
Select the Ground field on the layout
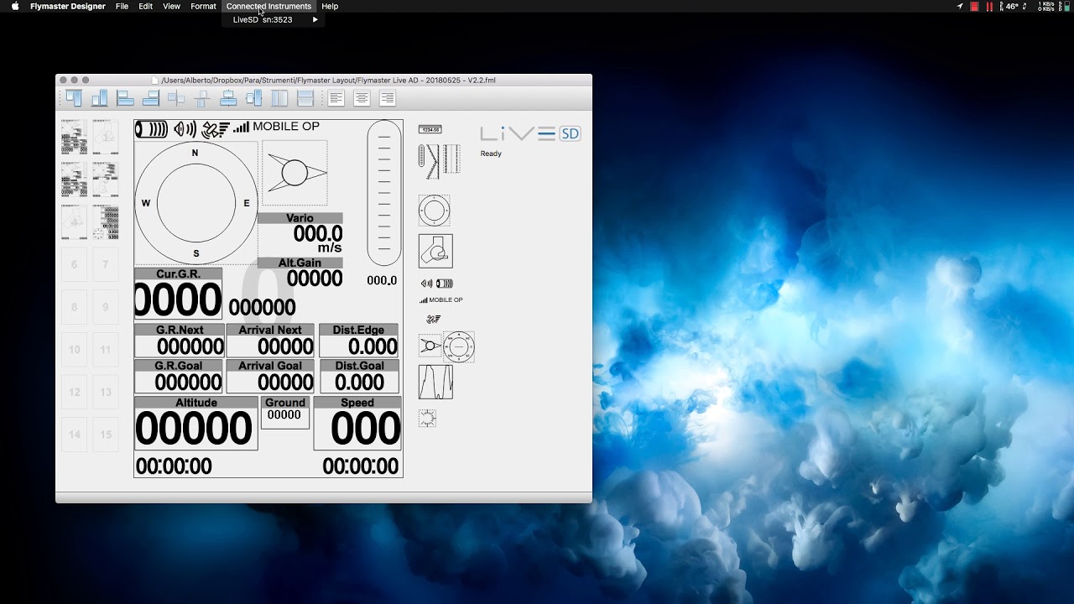tap(285, 413)
